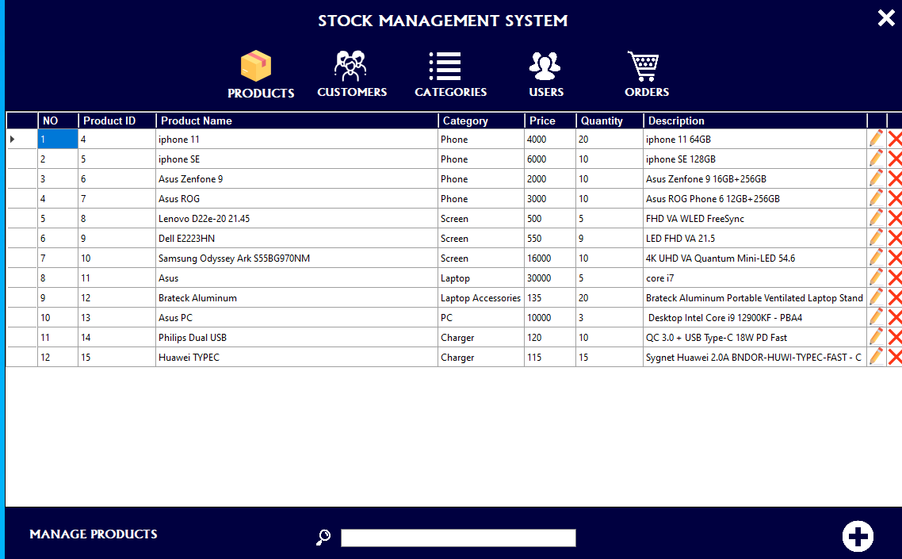Open the PRODUCTS section icon
902x559 pixels.
[258, 67]
